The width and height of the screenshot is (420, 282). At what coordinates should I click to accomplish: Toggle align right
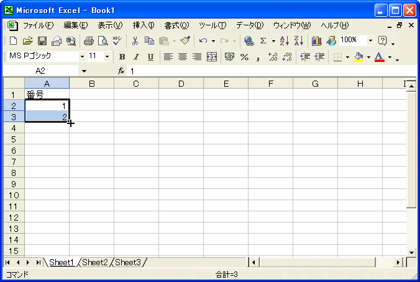point(197,56)
